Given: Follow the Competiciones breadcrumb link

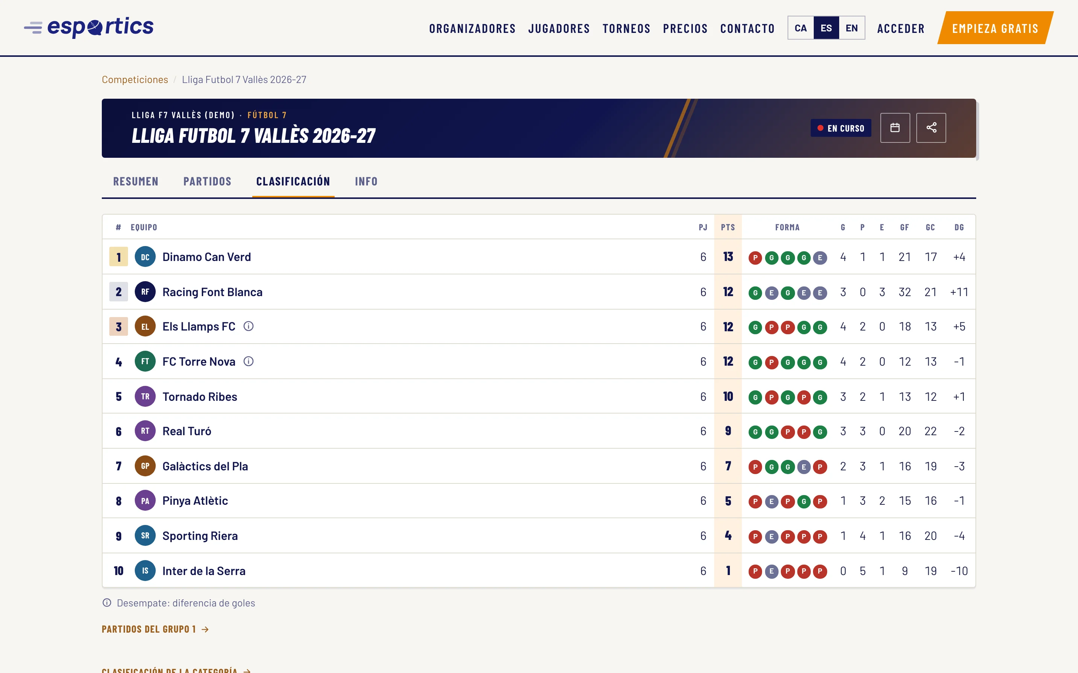Looking at the screenshot, I should click(x=135, y=79).
